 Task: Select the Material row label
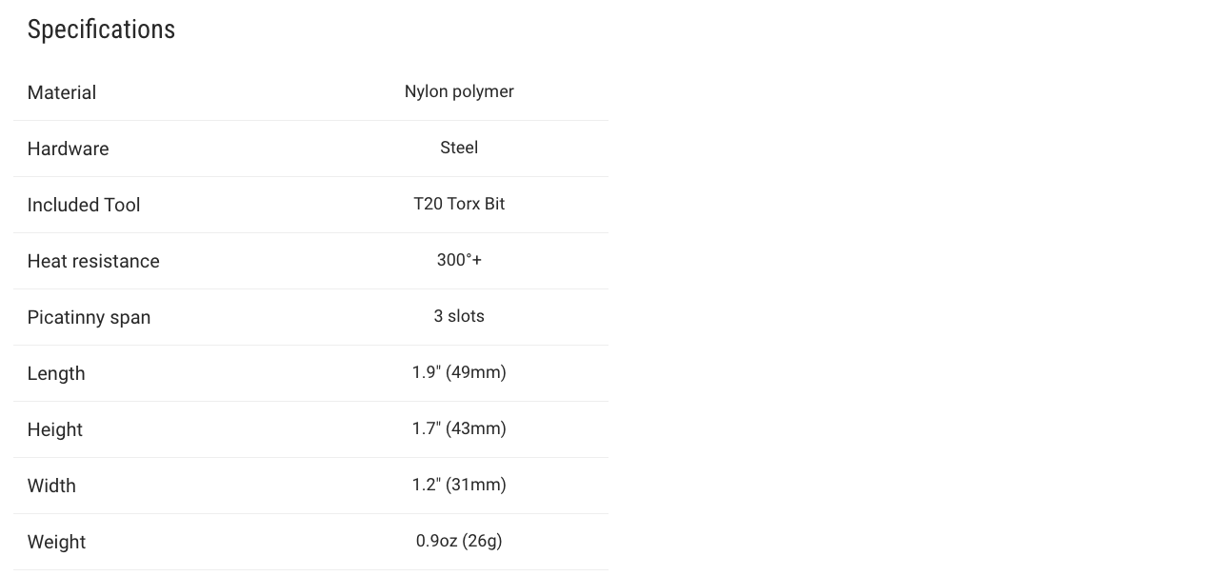62,92
